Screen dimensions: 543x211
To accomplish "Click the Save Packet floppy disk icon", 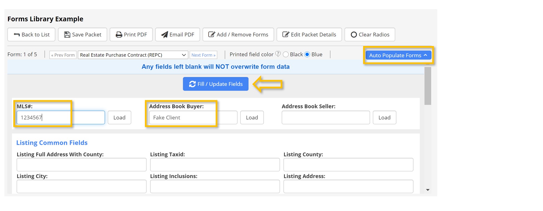I will coord(67,35).
